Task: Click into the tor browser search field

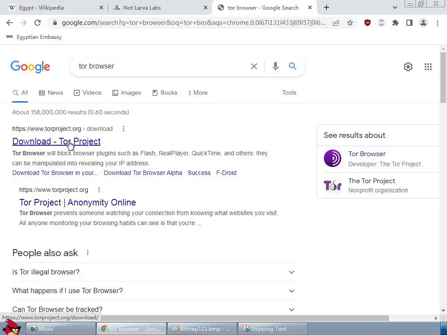Action: (x=161, y=66)
